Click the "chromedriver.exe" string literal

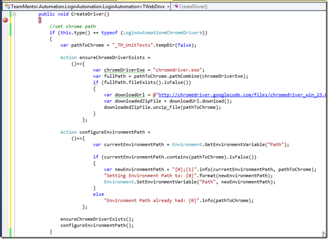pos(178,70)
